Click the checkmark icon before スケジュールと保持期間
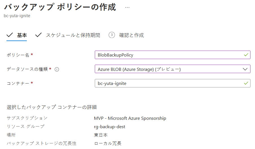This screenshot has width=255, height=149. [x=38, y=35]
